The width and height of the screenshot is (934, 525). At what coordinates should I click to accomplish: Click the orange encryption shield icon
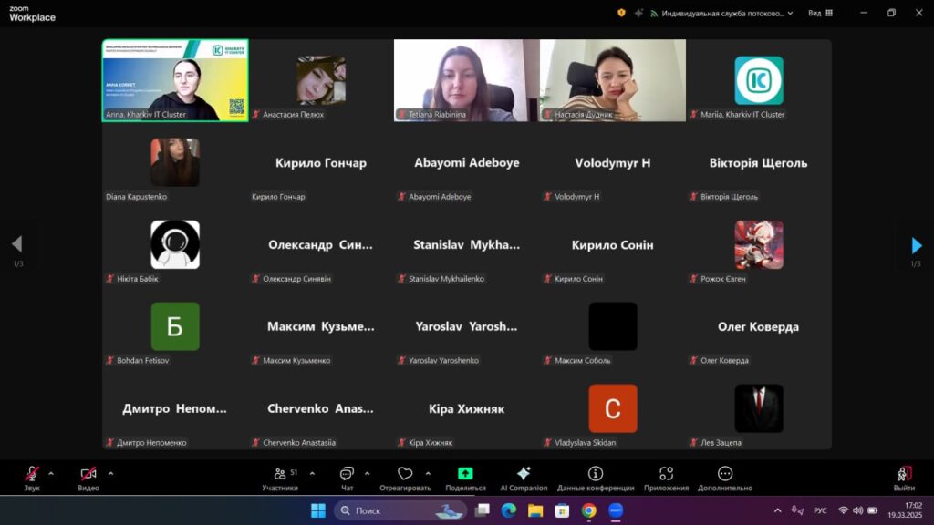click(x=621, y=13)
